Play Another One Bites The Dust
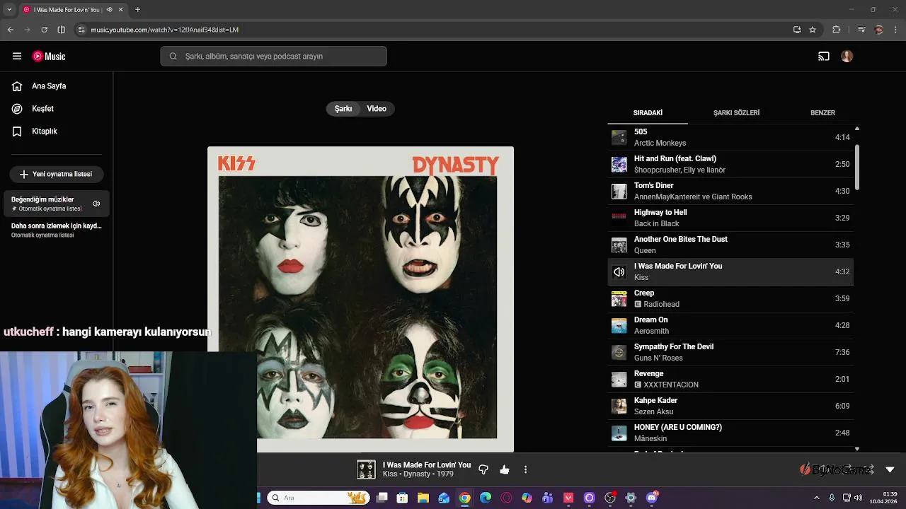 730,245
